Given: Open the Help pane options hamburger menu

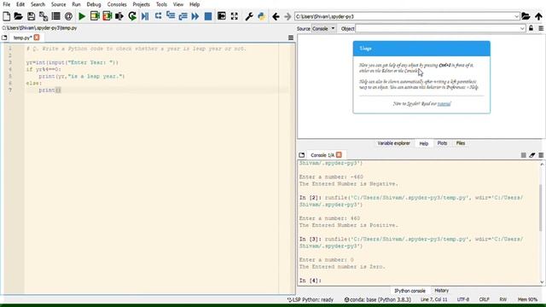Looking at the screenshot, I should [541, 28].
